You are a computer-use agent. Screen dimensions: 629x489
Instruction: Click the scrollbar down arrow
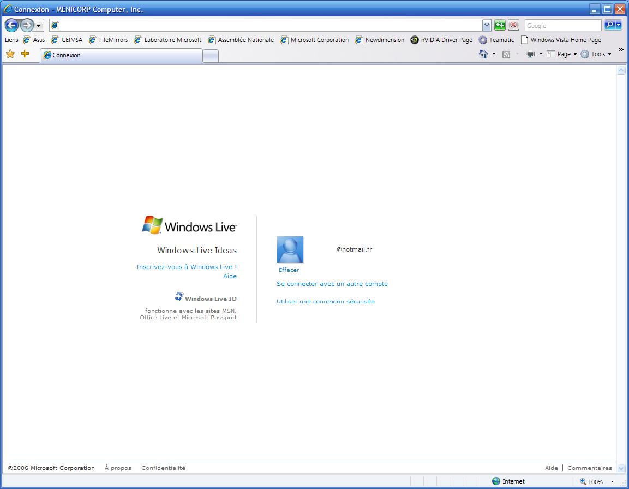click(x=621, y=468)
